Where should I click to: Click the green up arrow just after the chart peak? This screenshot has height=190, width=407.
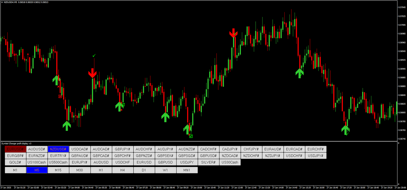point(299,73)
